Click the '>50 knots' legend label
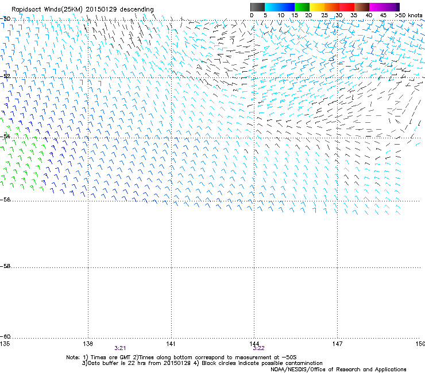 click(408, 15)
